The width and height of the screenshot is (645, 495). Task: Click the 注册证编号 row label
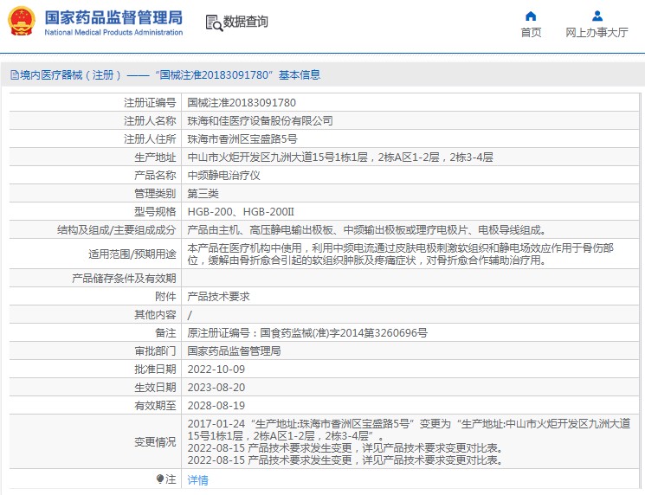pyautogui.click(x=150, y=103)
